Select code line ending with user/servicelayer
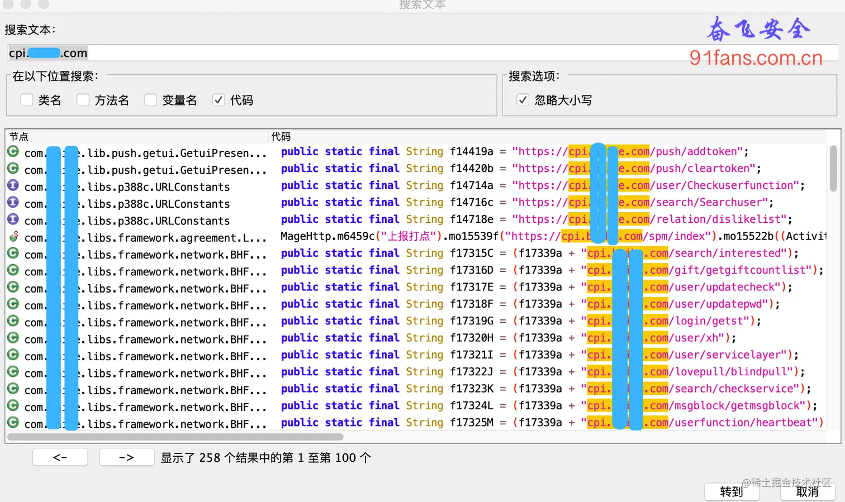845x502 pixels. (540, 355)
